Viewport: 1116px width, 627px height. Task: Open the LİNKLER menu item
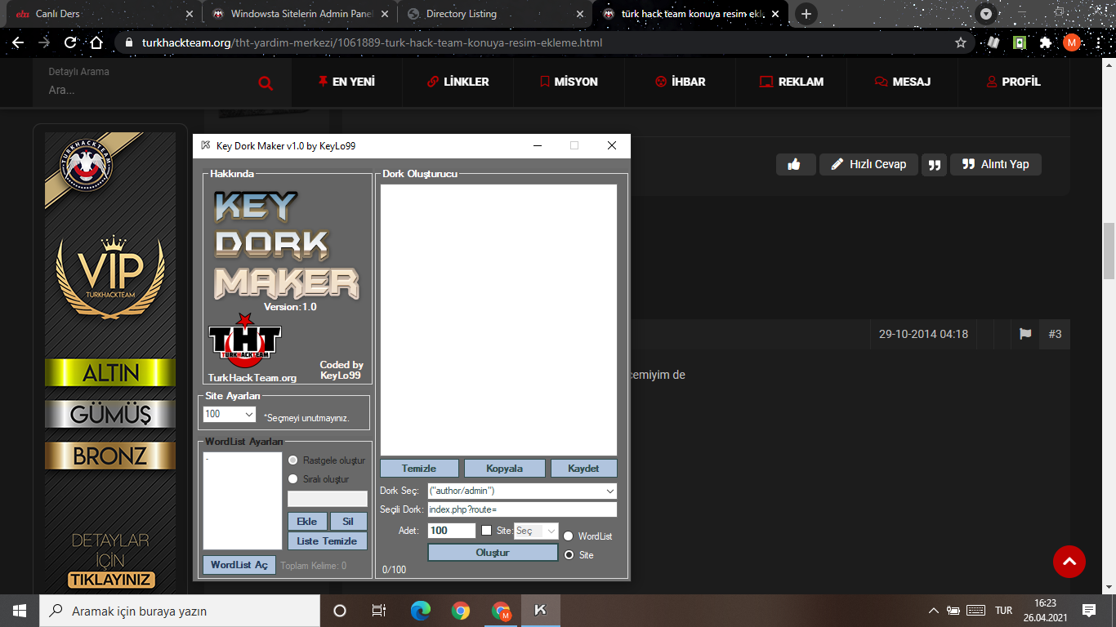pos(458,82)
